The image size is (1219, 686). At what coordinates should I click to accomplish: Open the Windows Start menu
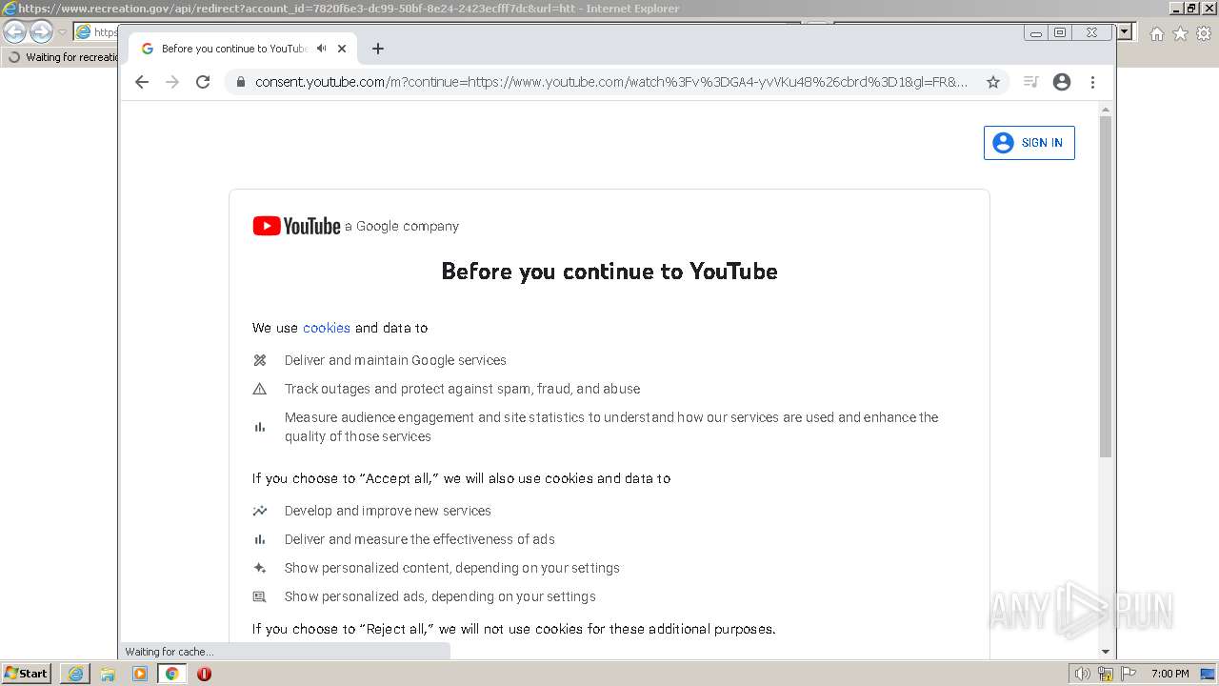[26, 674]
